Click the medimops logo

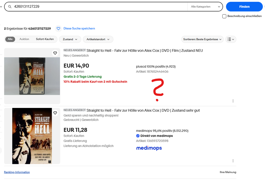point(149,148)
